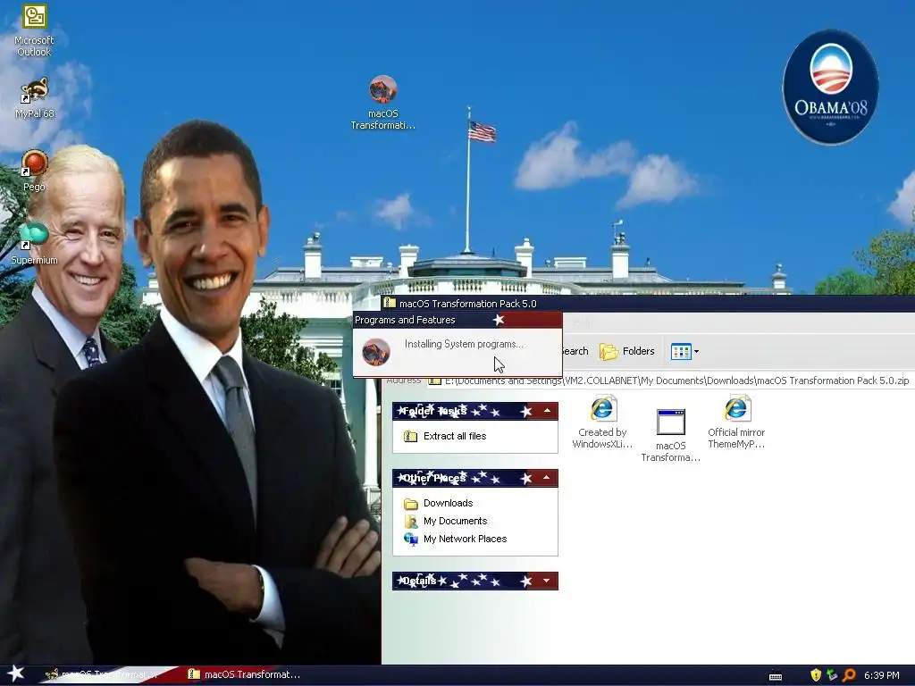The width and height of the screenshot is (915, 686).
Task: Click the Folders toolbar folder icon
Action: pos(609,351)
